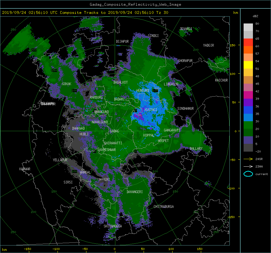Click the JEVARGI city label
Image resolution: width=271 pixels, height=253 pixels.
pyautogui.click(x=186, y=29)
